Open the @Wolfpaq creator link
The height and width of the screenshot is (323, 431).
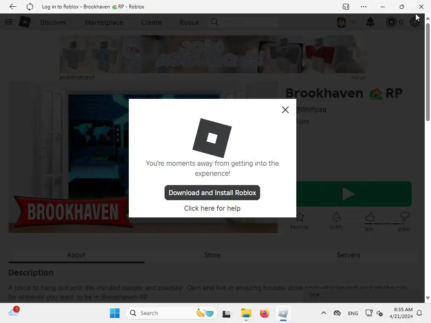(x=311, y=110)
